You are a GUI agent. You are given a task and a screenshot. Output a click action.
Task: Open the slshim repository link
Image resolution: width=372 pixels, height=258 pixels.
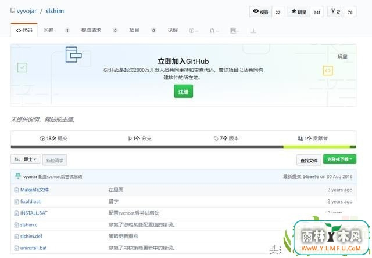55,11
